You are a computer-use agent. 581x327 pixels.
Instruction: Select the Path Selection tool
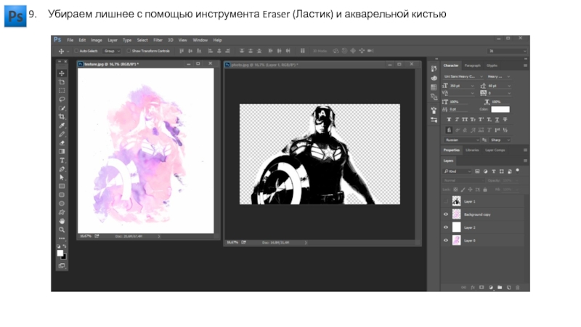(x=62, y=177)
